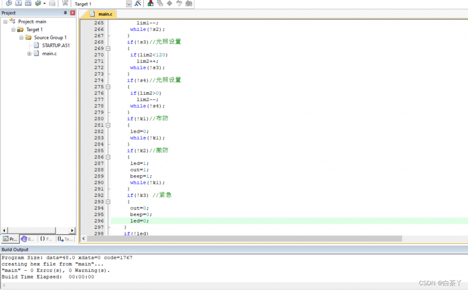Switch to the main.c editor tab

click(104, 14)
